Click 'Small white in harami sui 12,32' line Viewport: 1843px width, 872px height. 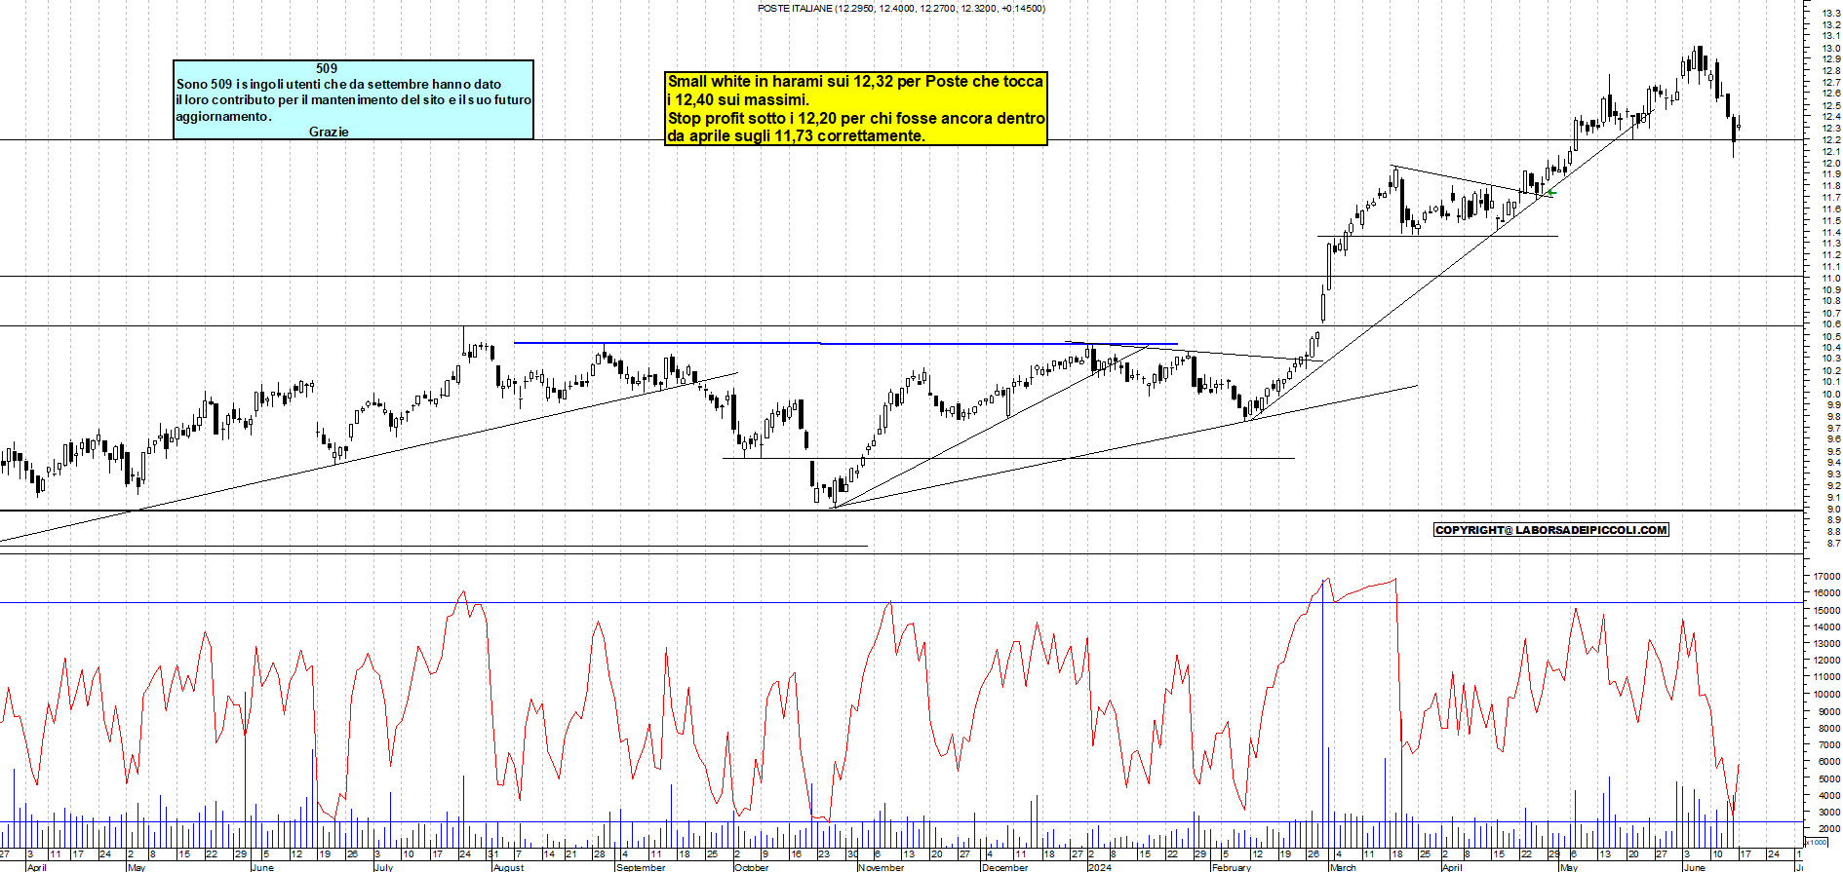click(855, 82)
